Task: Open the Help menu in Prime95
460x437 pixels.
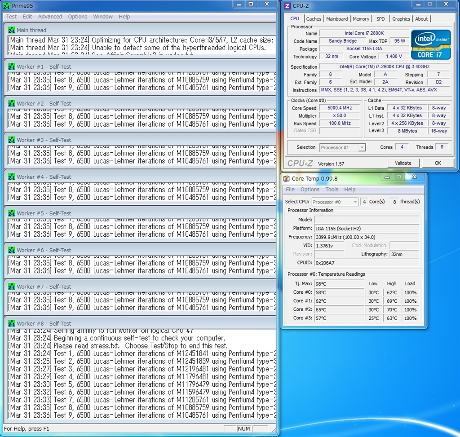Action: coord(124,17)
